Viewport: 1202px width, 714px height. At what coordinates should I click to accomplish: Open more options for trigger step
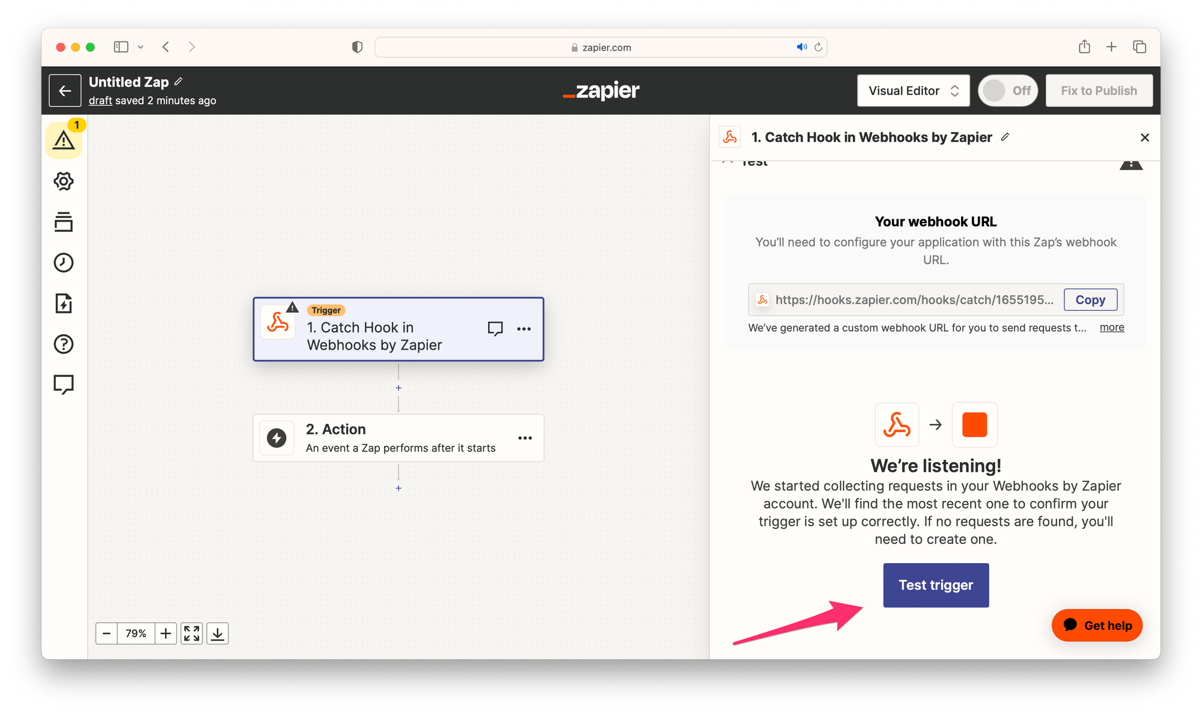point(524,329)
